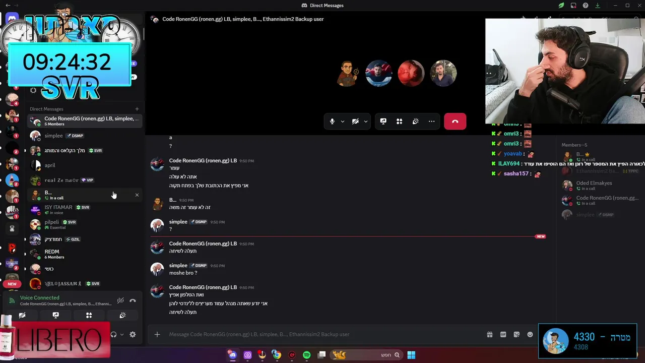Open Help question mark icon
The height and width of the screenshot is (363, 645).
pos(586,6)
